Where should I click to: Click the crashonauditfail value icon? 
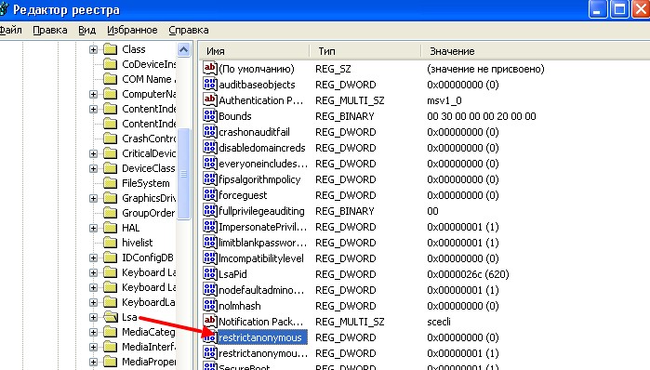click(x=210, y=131)
